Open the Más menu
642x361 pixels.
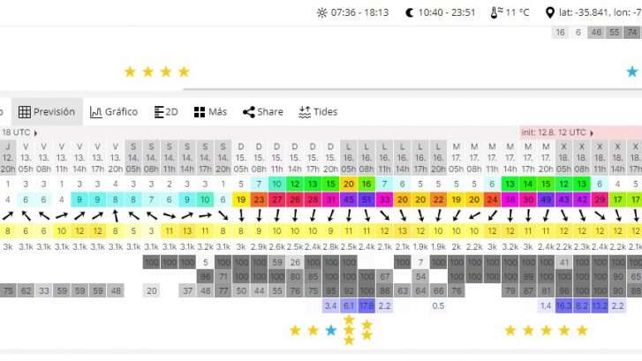(x=210, y=112)
